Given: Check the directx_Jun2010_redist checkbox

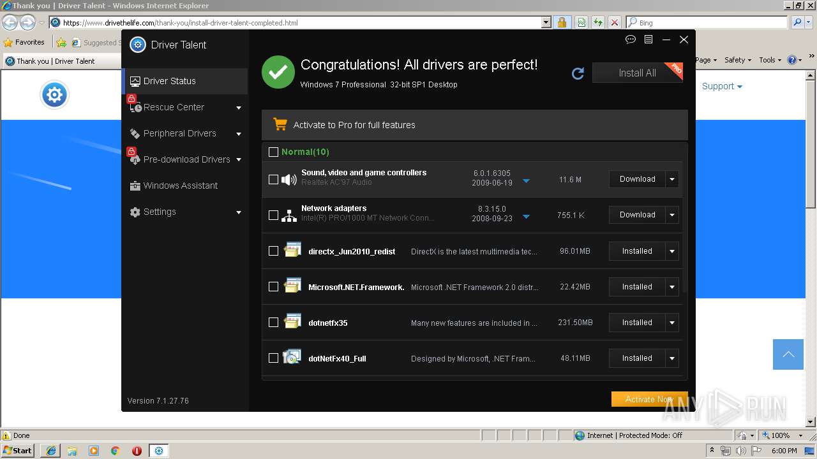Looking at the screenshot, I should [x=273, y=251].
